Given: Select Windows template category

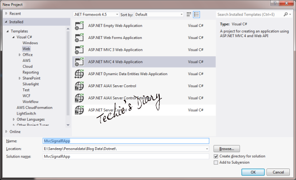Looking at the screenshot, I should pyautogui.click(x=30, y=43).
